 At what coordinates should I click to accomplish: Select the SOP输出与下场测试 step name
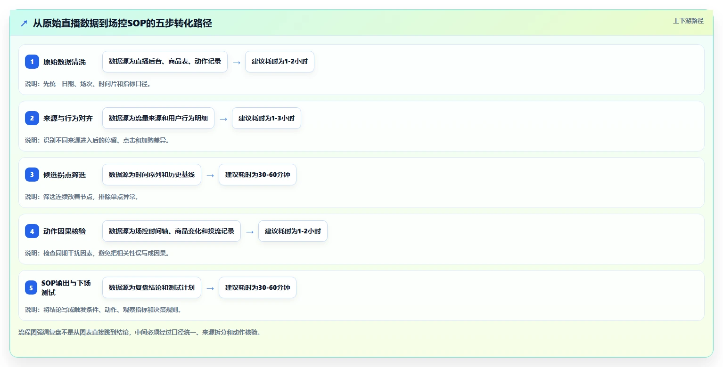(66, 287)
